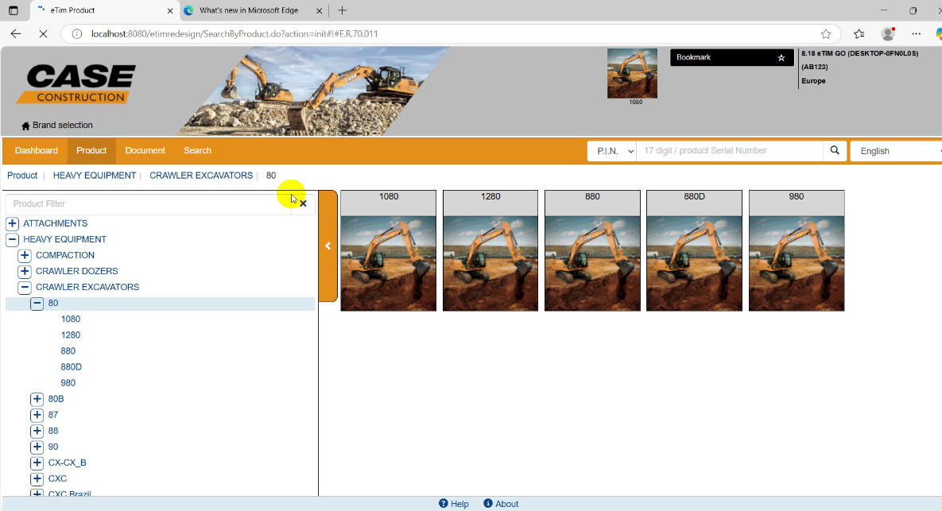Select the CRAWLER DOZERS tree label
Screen dimensions: 942x511
(77, 271)
